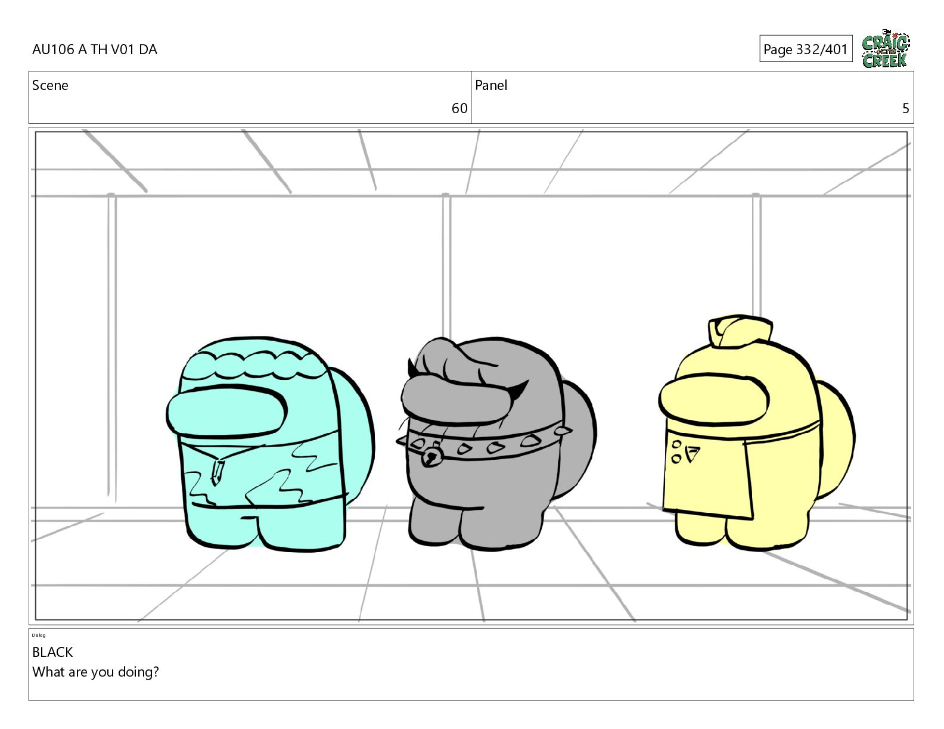Select the scene number '60'

point(459,108)
